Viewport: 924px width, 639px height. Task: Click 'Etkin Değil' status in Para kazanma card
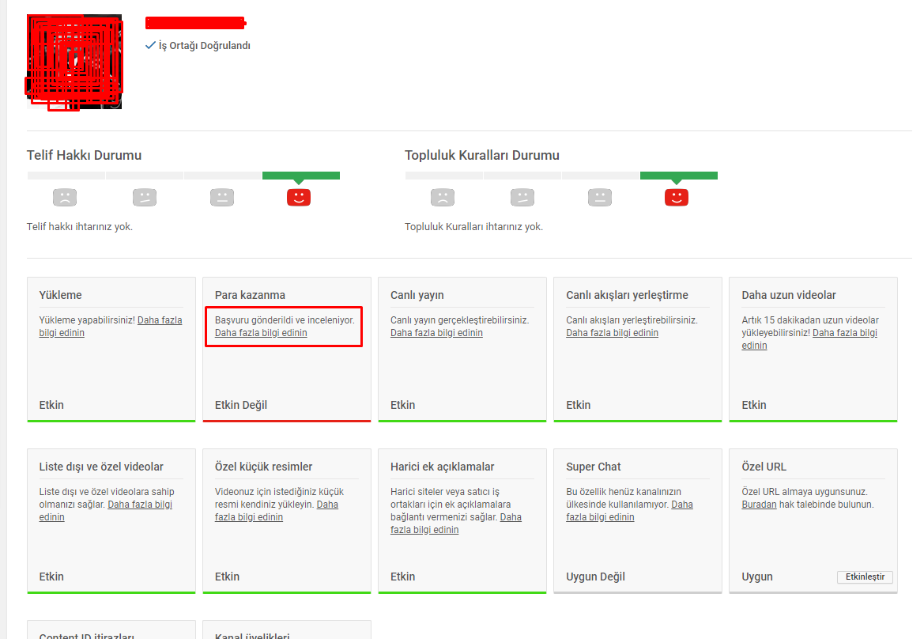(x=241, y=405)
